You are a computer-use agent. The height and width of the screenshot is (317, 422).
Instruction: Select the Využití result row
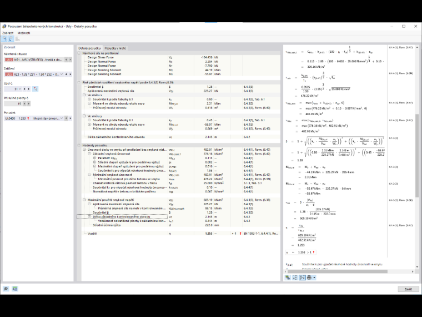click(178, 234)
